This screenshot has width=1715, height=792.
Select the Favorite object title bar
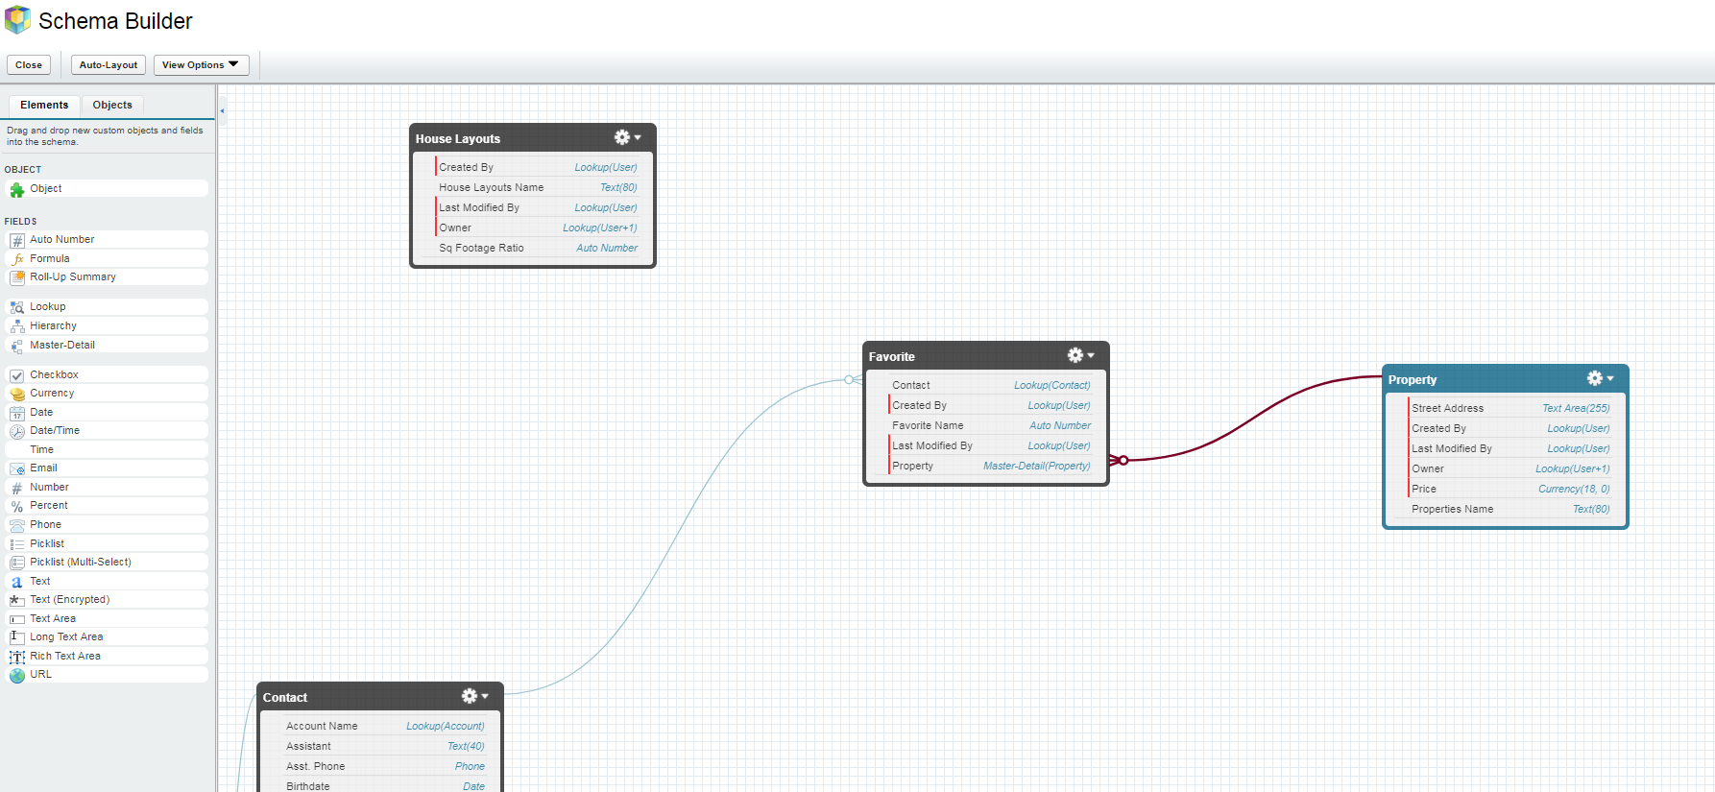986,356
